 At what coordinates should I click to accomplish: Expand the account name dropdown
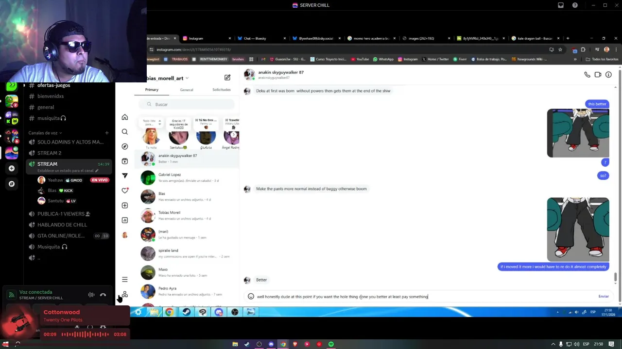pyautogui.click(x=187, y=78)
